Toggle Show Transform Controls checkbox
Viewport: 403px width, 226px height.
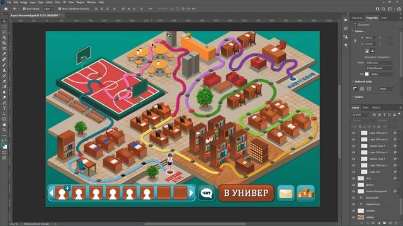(60, 9)
